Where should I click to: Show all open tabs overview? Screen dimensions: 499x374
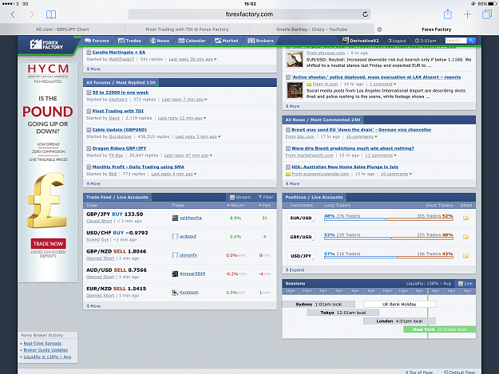[487, 14]
